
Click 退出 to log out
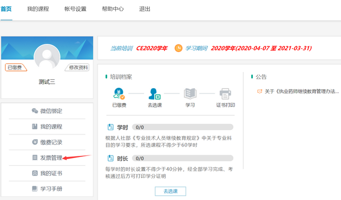145,9
